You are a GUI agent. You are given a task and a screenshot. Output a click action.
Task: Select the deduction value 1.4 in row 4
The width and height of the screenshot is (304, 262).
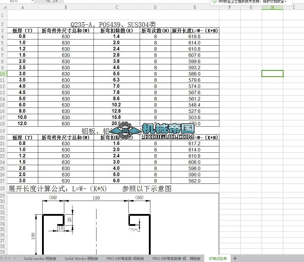(117, 36)
